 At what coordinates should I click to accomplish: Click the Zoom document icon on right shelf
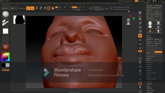tap(140, 23)
